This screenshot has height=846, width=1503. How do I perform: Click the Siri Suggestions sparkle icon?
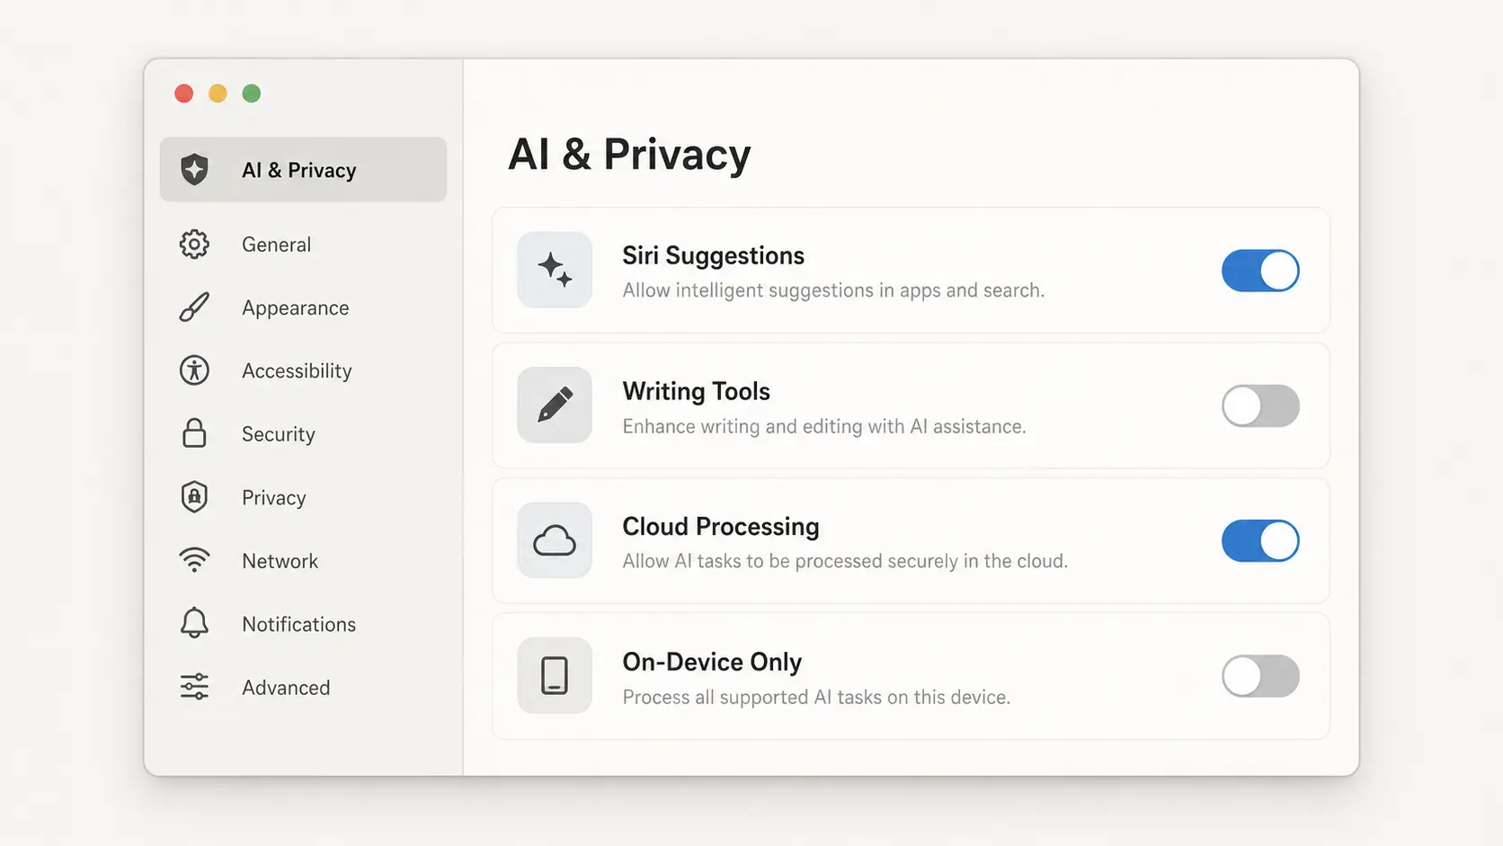555,270
